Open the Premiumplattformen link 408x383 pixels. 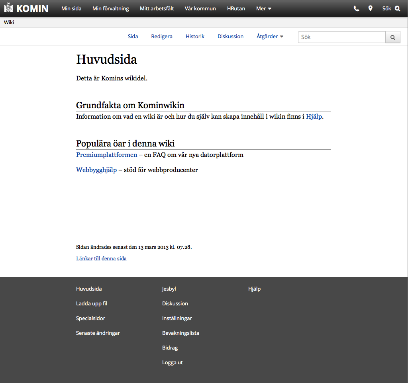(106, 154)
